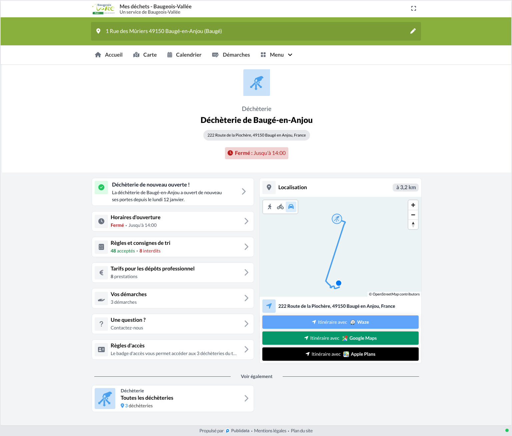
Task: Open itinerary in Google Maps
Action: (340, 338)
